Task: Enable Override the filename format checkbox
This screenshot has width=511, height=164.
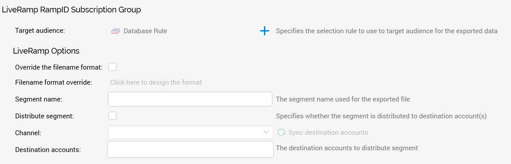Action: [x=112, y=67]
